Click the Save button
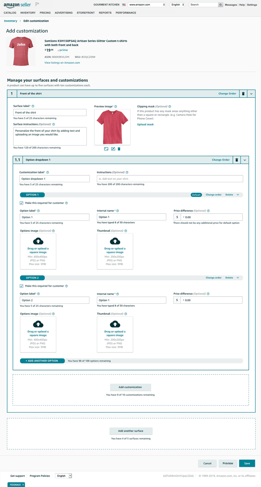261x487 pixels. click(x=247, y=463)
